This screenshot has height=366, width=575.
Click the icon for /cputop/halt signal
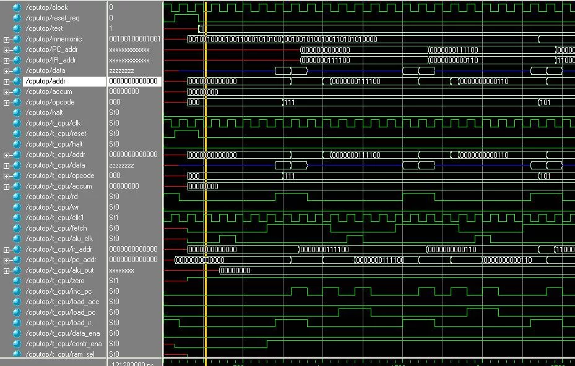[17, 113]
